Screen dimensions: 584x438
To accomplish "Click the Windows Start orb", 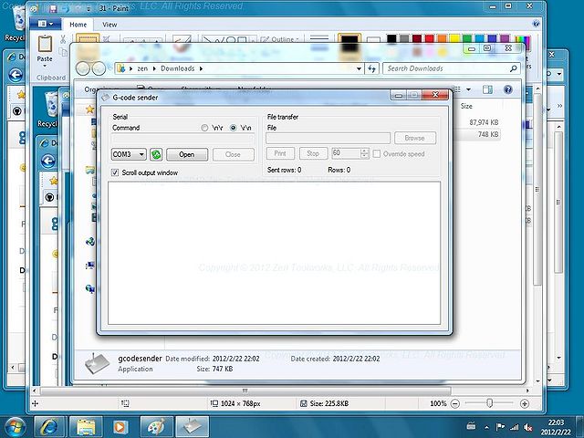I will click(x=15, y=427).
